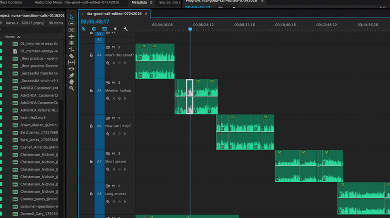Switch to the Metadata tab
This screenshot has width=390, height=218.
click(x=139, y=2)
